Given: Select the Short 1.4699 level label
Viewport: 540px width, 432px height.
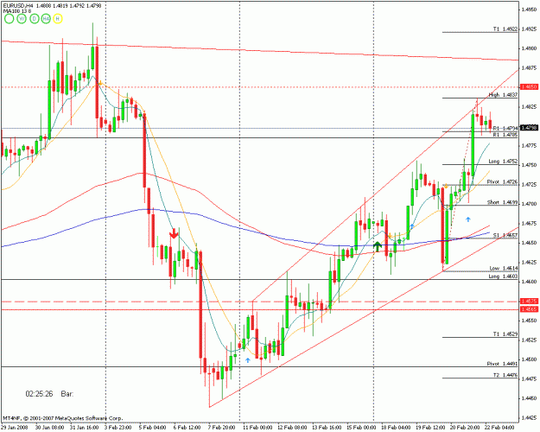Looking at the screenshot, I should point(502,202).
